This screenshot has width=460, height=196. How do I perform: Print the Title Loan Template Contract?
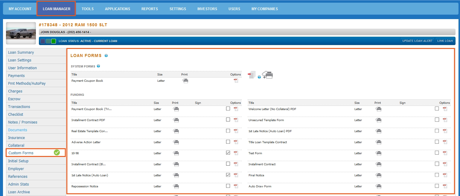point(379,142)
